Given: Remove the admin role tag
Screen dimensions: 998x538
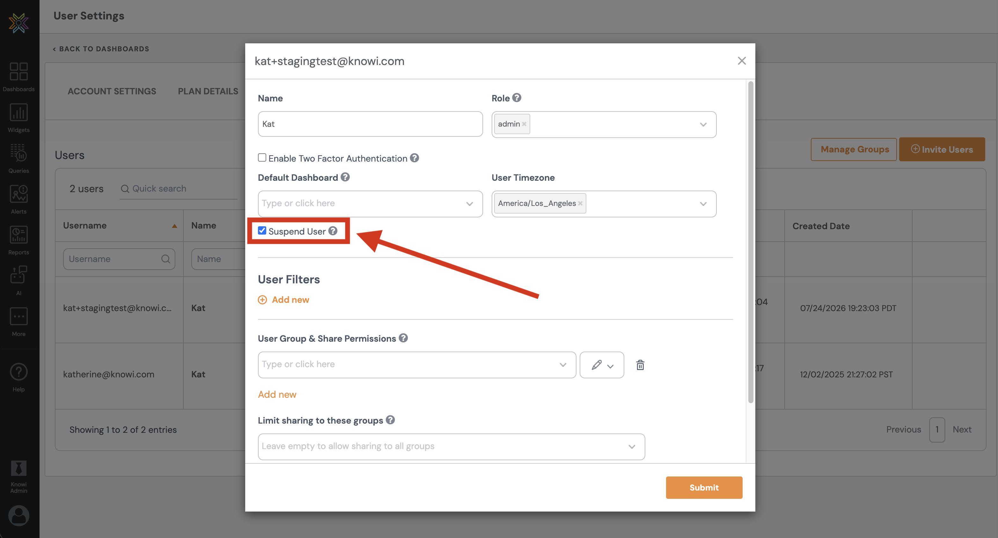Looking at the screenshot, I should (524, 124).
